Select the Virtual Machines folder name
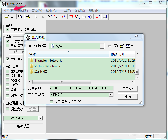The height and width of the screenshot is (140, 168). point(47,66)
